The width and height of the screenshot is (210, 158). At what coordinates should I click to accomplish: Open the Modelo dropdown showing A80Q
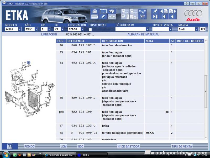[x=20, y=29]
